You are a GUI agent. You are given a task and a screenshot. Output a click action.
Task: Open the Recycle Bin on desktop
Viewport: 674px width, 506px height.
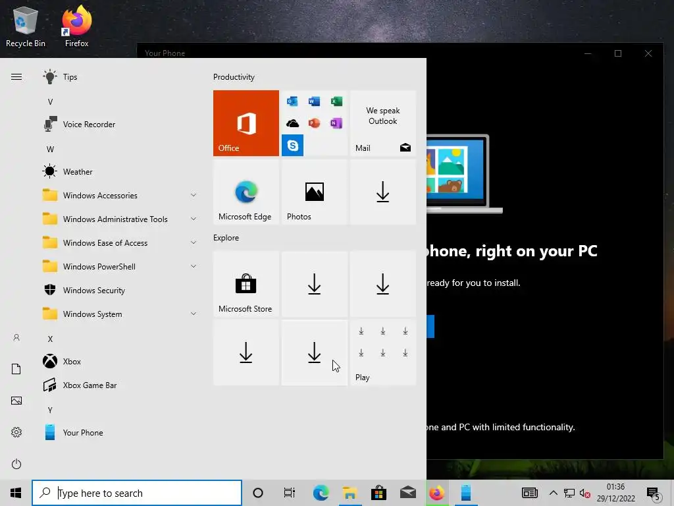[x=26, y=26]
